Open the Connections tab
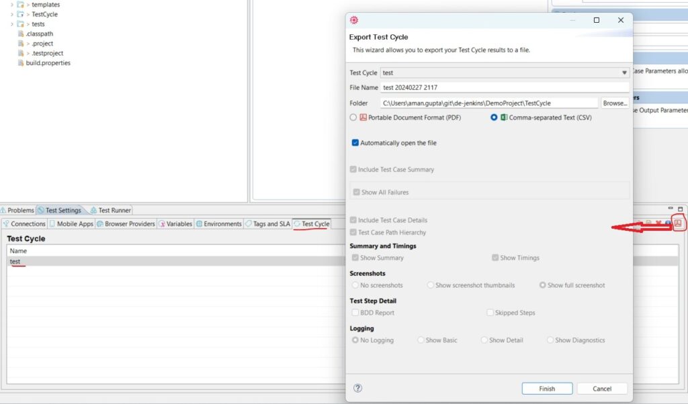The width and height of the screenshot is (688, 404). (24, 224)
